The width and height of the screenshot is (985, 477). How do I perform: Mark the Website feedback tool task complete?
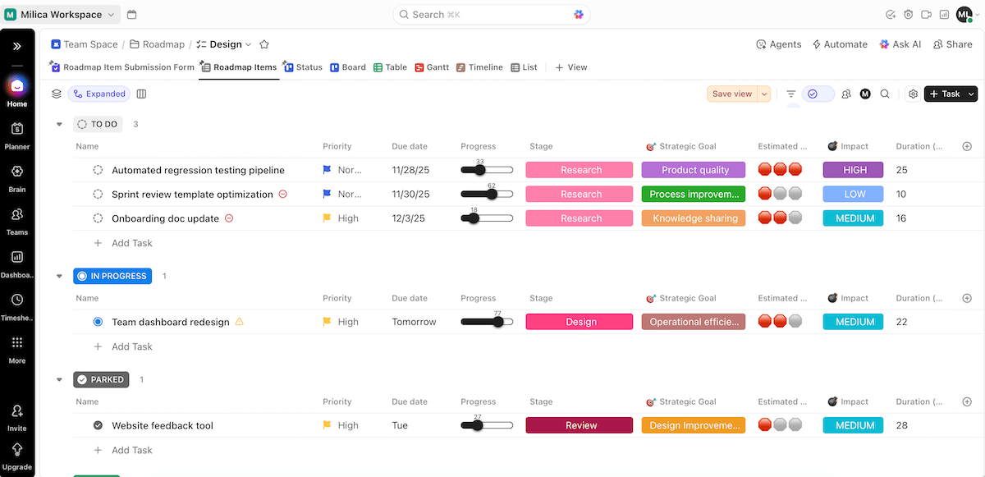coord(97,425)
